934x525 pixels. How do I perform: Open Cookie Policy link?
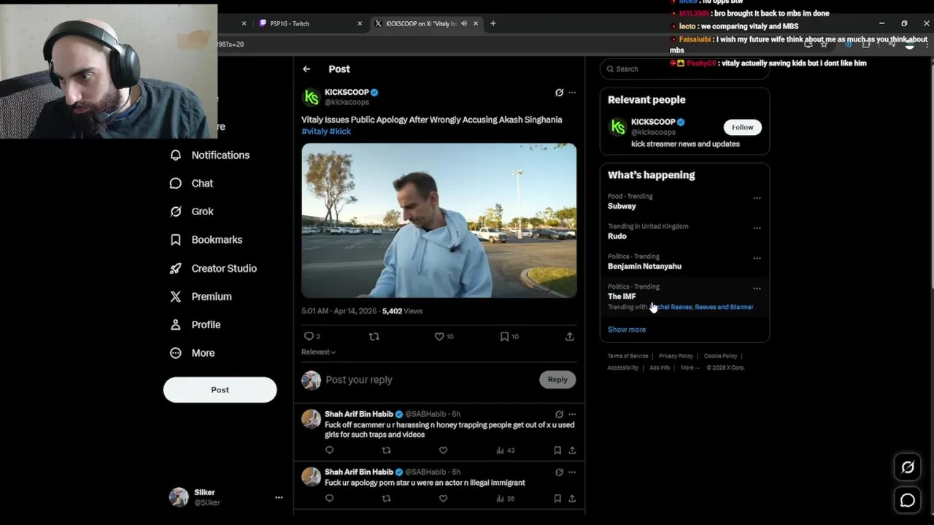[x=720, y=357]
